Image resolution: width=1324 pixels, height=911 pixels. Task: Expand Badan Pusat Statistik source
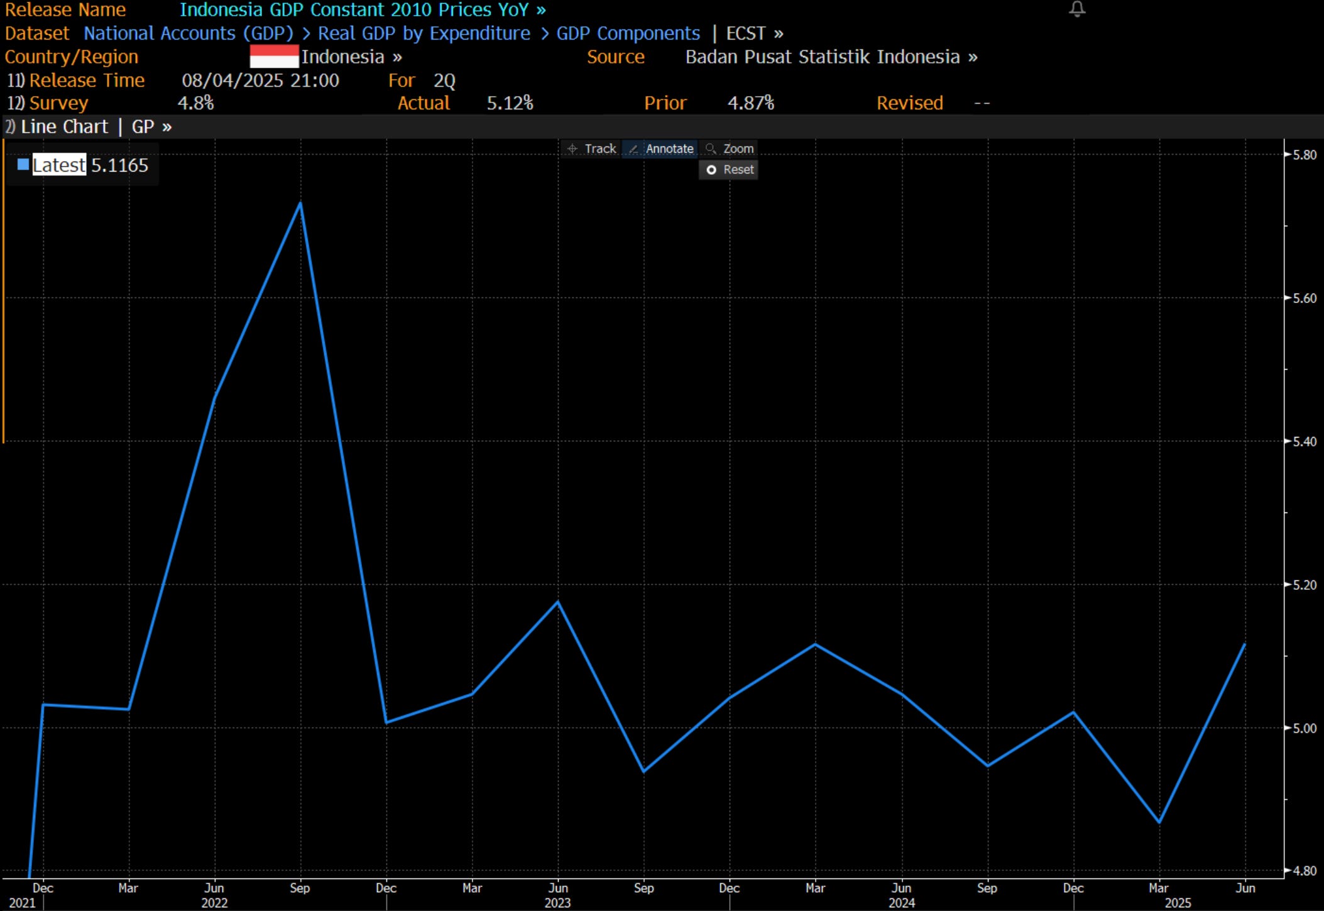pos(831,57)
